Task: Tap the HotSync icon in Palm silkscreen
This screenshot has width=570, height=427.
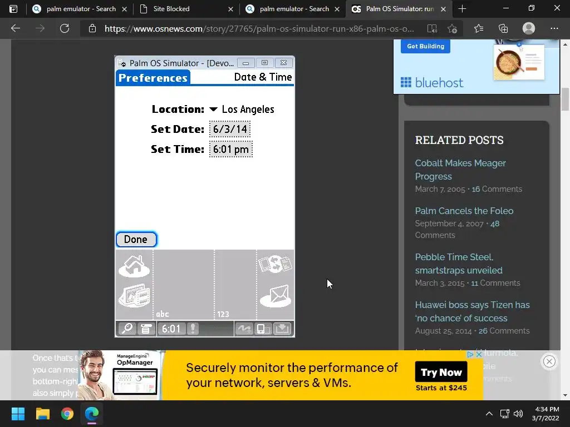Action: [x=276, y=264]
